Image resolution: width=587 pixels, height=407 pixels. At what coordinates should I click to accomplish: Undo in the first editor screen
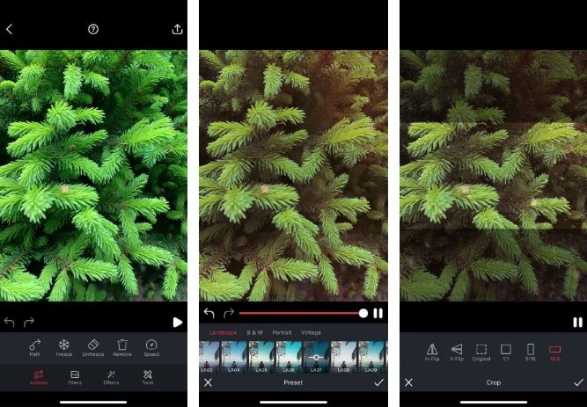(x=10, y=322)
